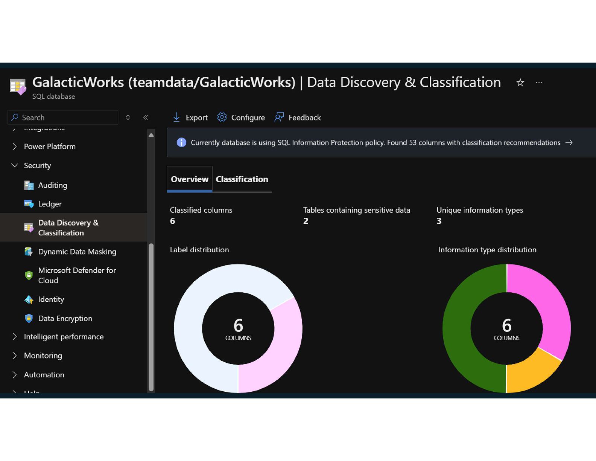Click the Identity icon

[29, 299]
